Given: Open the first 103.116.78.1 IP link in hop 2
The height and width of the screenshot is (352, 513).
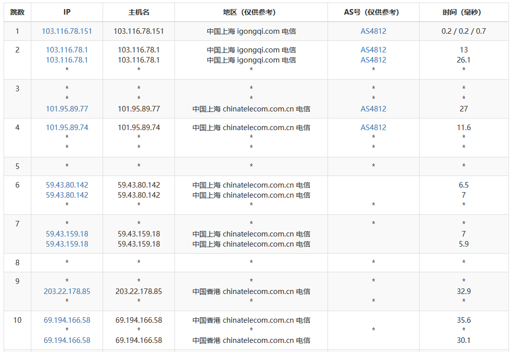Looking at the screenshot, I should tap(67, 50).
